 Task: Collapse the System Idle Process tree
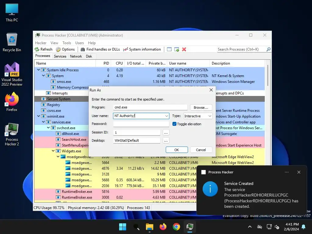(x=39, y=70)
